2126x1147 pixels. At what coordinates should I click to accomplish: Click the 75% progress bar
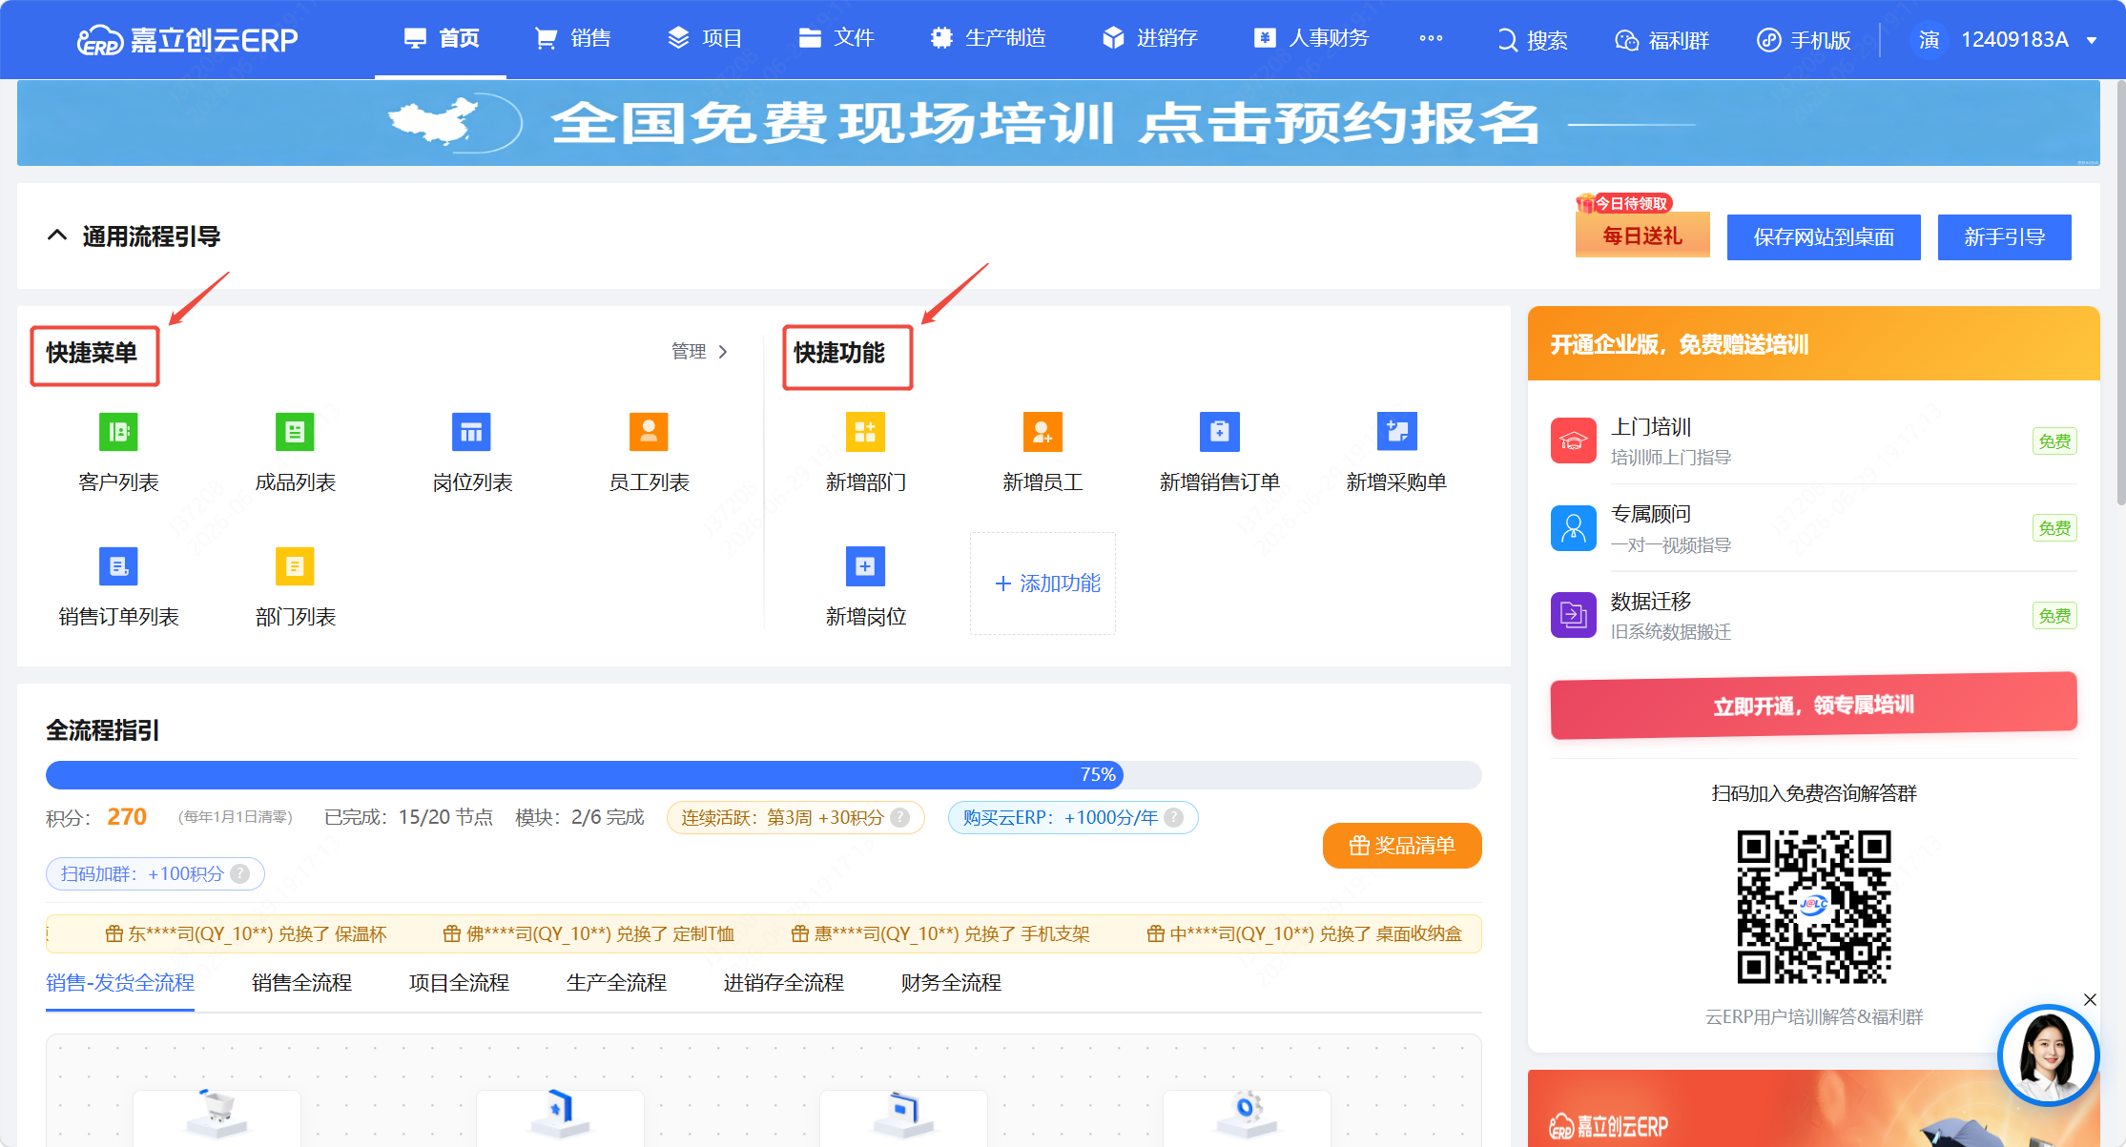click(763, 774)
